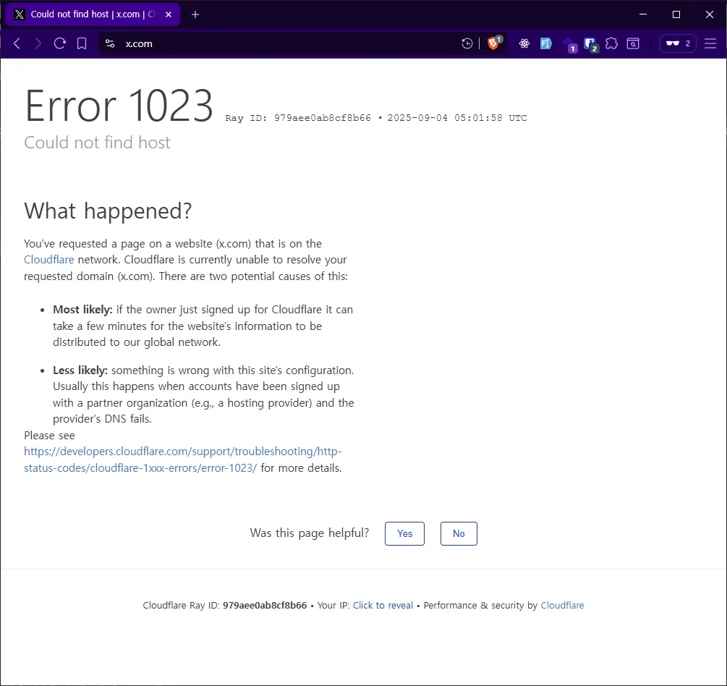Image resolution: width=727 pixels, height=686 pixels.
Task: Bookmark this page with the bookmark icon
Action: [82, 43]
